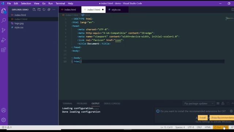Open the Accounts menu icon
Screen dimensions: 234x132
4,110
